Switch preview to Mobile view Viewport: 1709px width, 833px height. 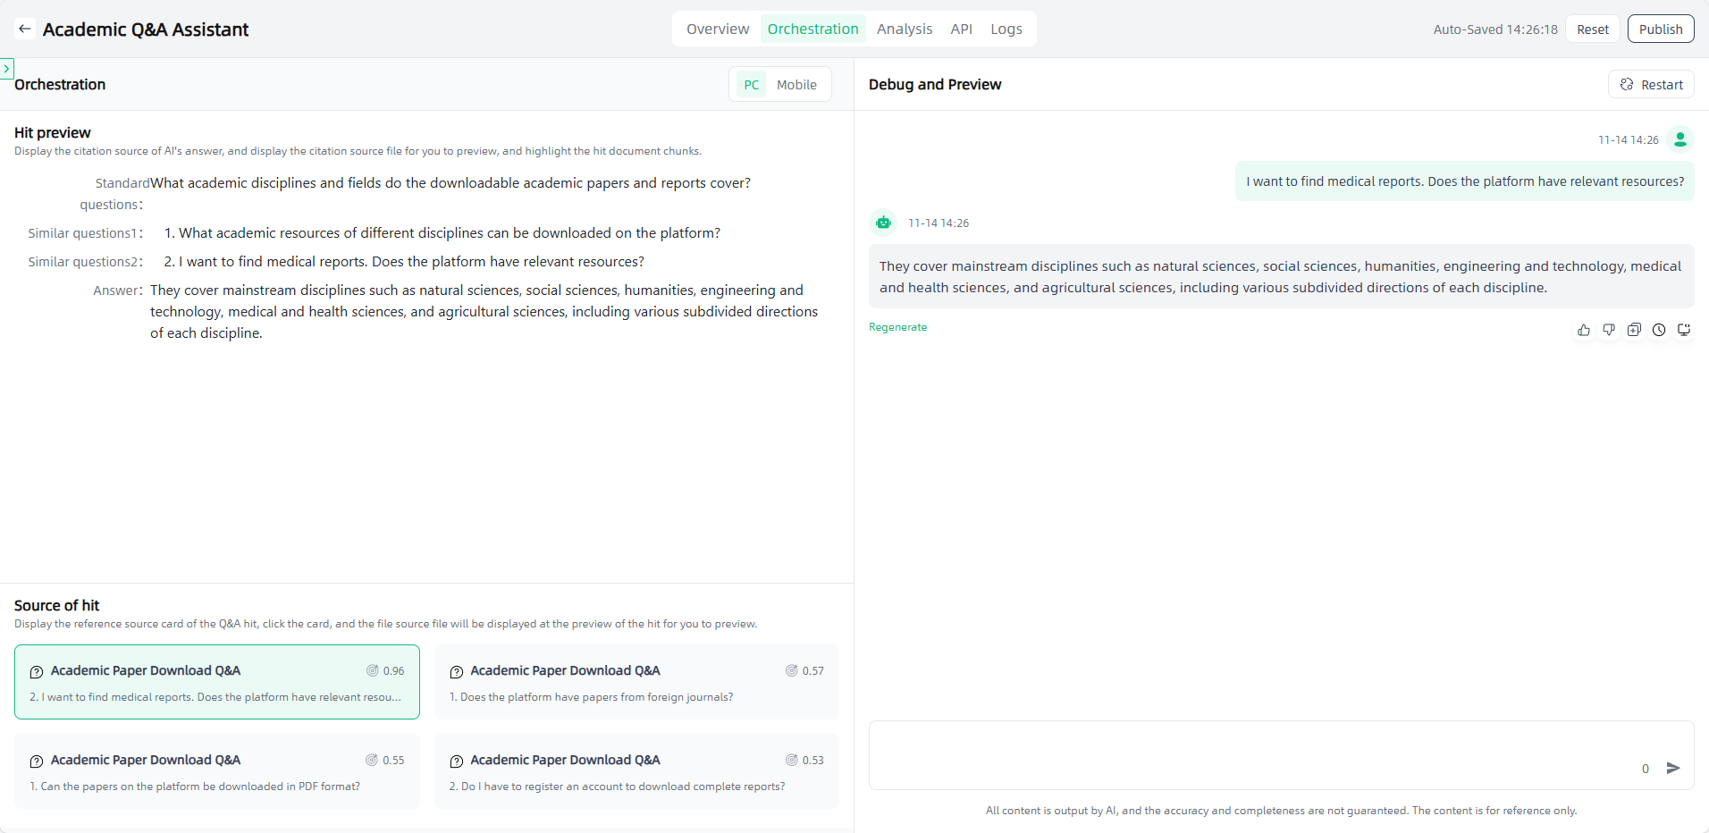[796, 85]
